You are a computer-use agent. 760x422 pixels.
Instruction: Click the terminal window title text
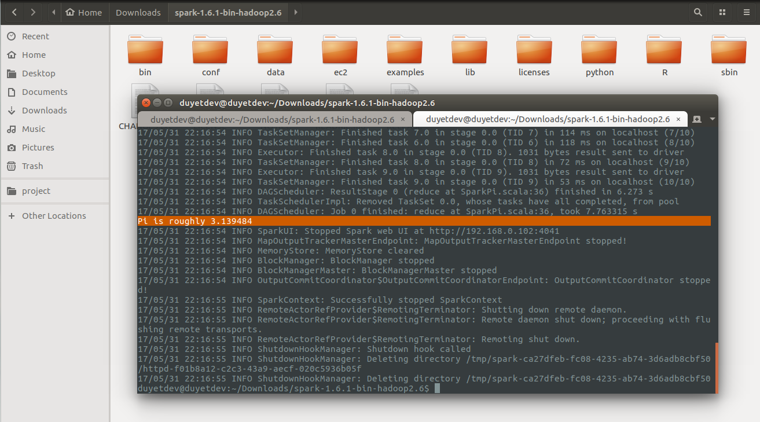pyautogui.click(x=307, y=103)
